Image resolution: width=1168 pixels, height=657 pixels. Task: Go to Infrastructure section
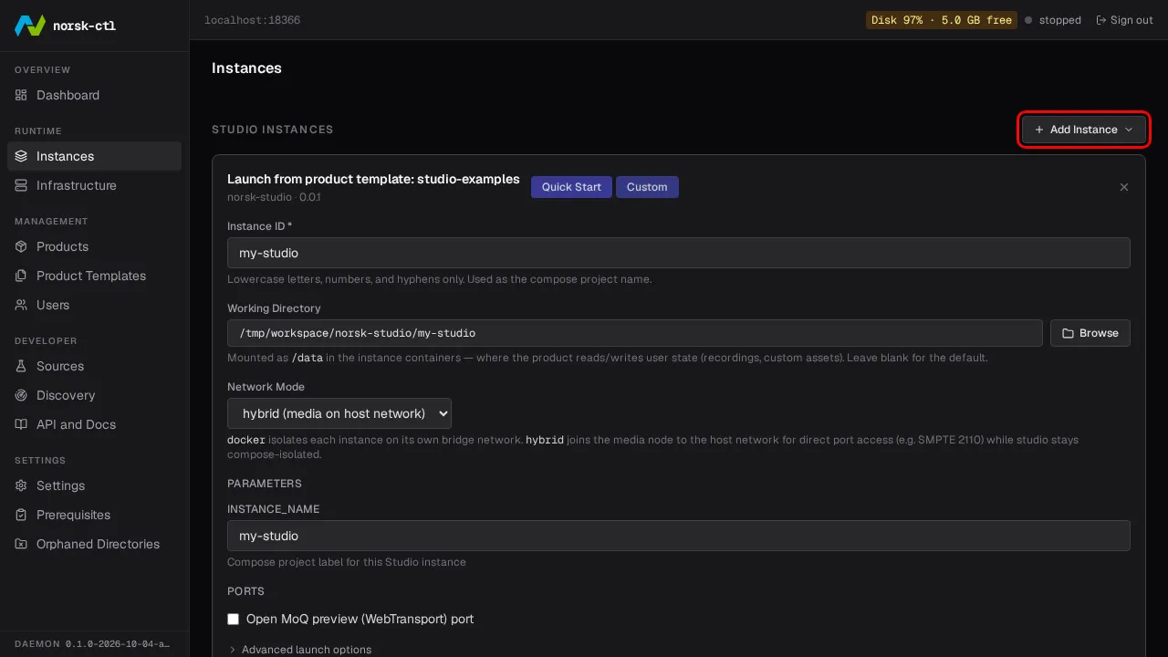(x=95, y=185)
